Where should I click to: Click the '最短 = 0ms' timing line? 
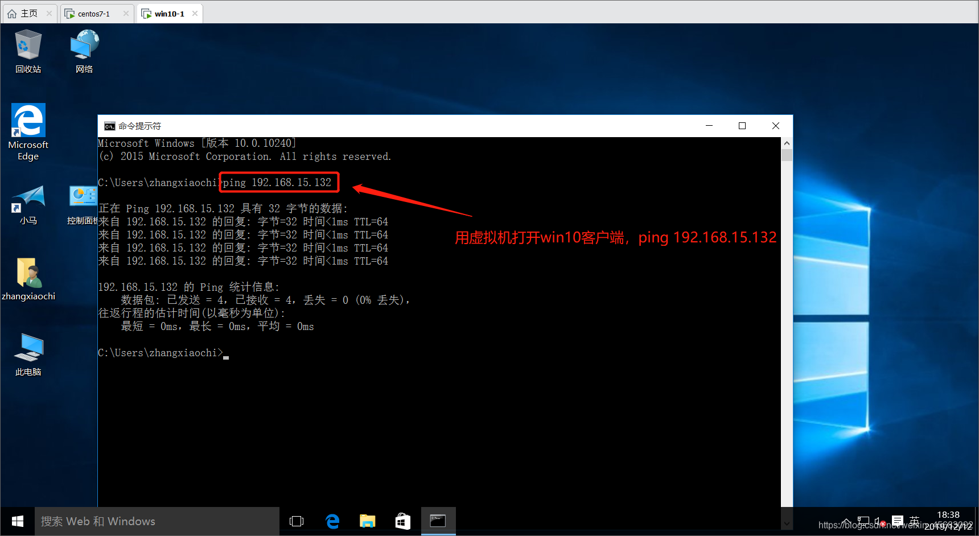[217, 327]
